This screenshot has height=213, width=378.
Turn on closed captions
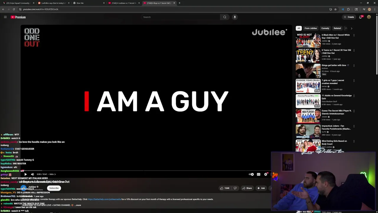tap(258, 174)
